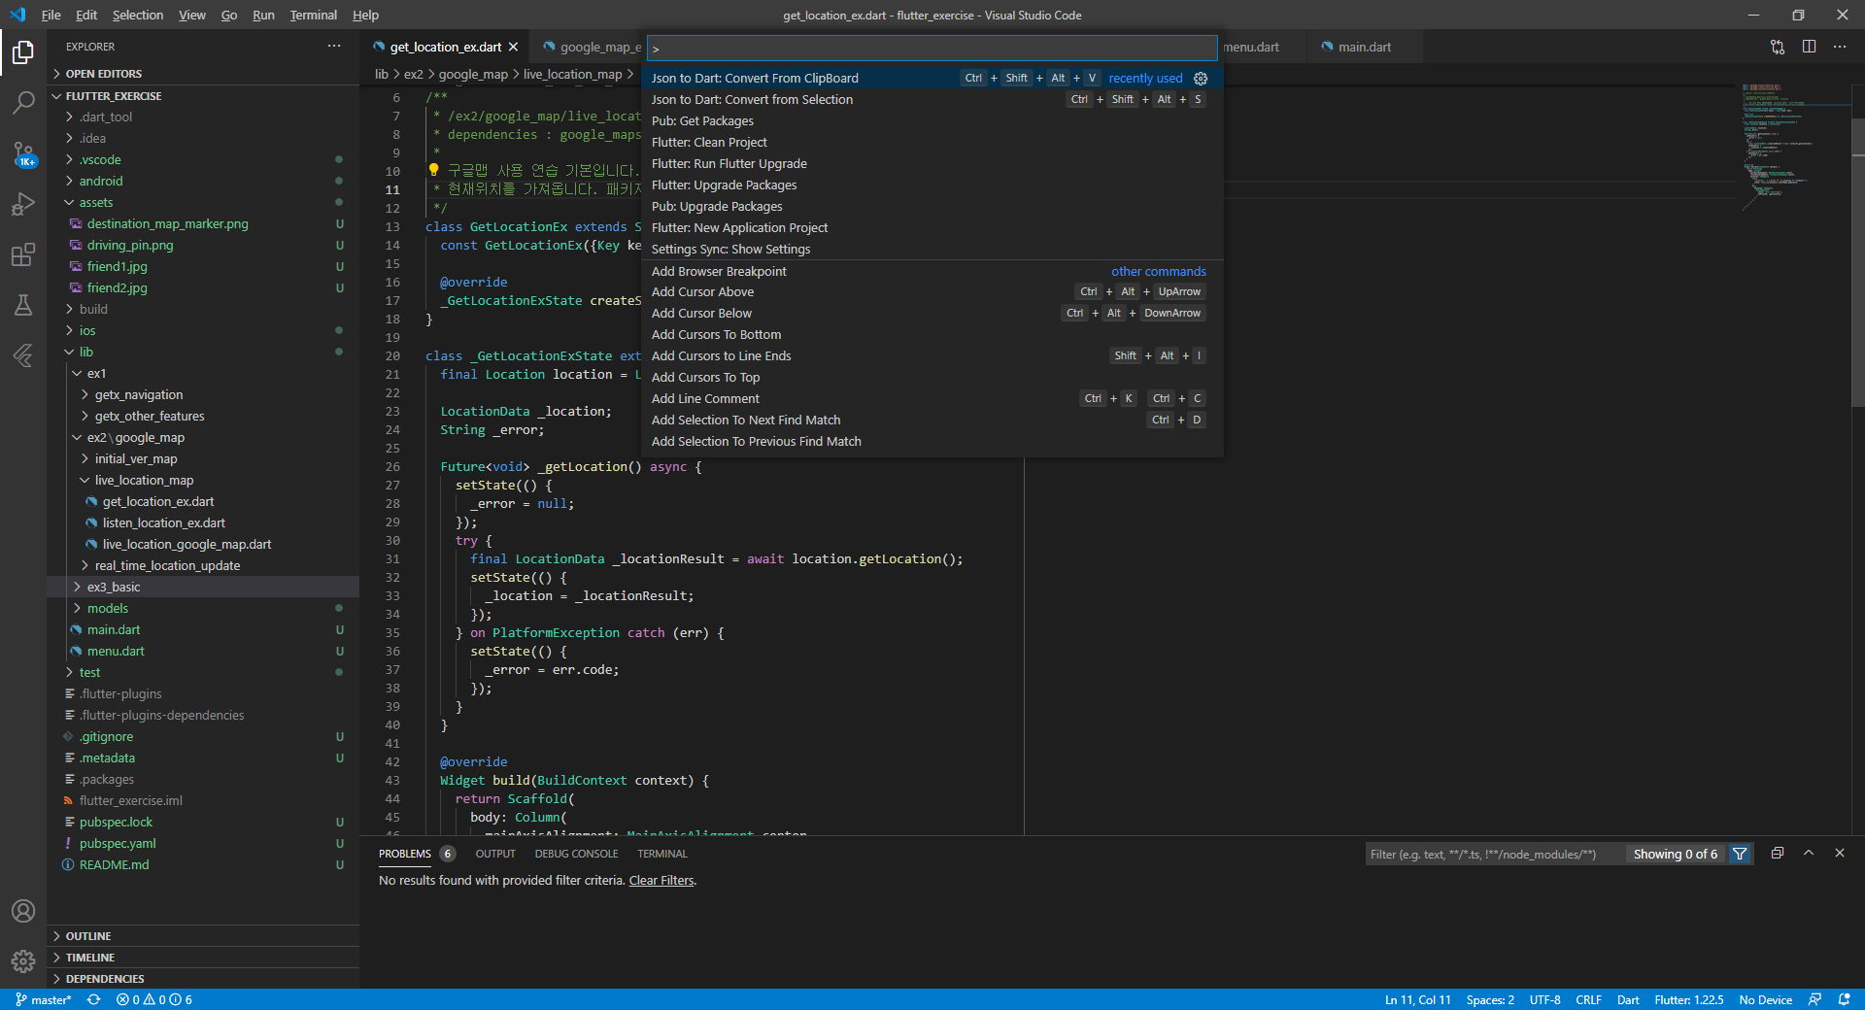Click the command palette input field

tap(932, 49)
